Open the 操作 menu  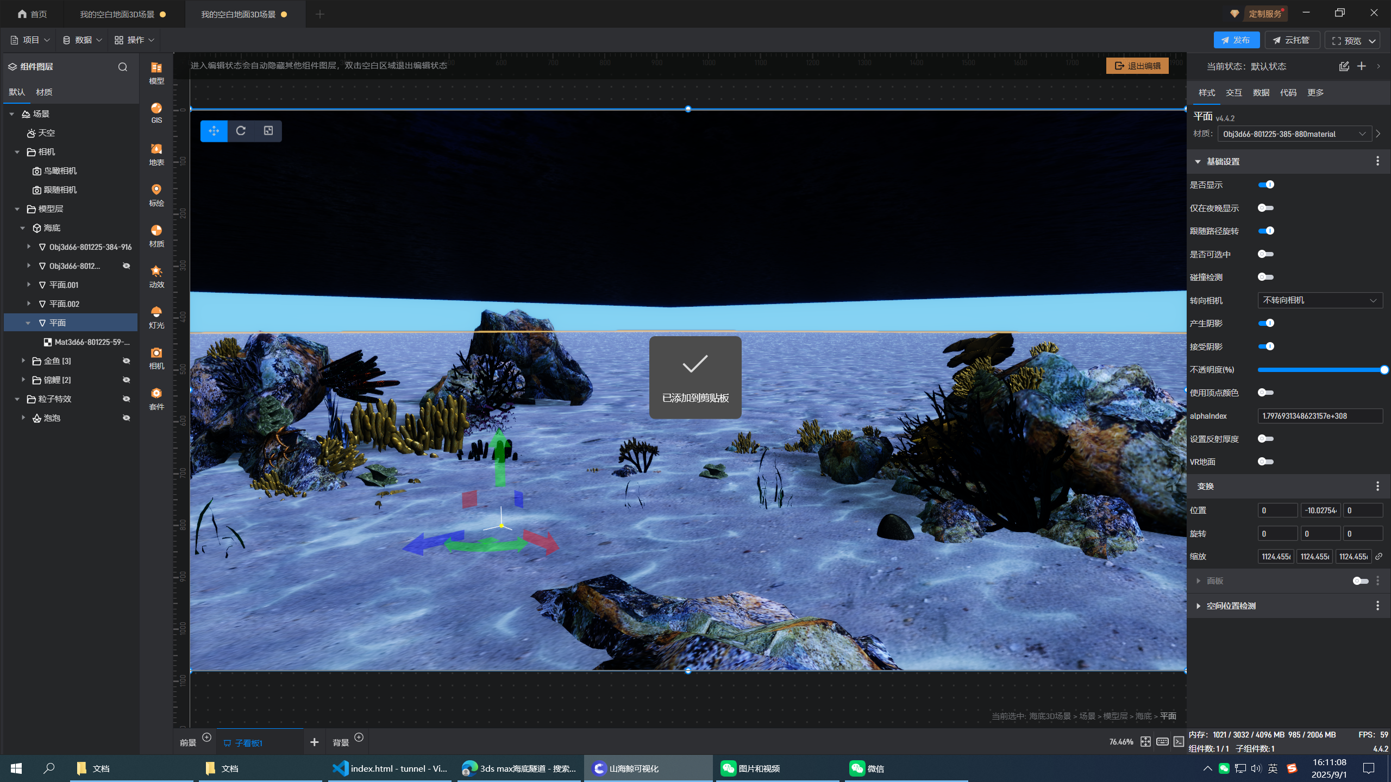(x=135, y=40)
